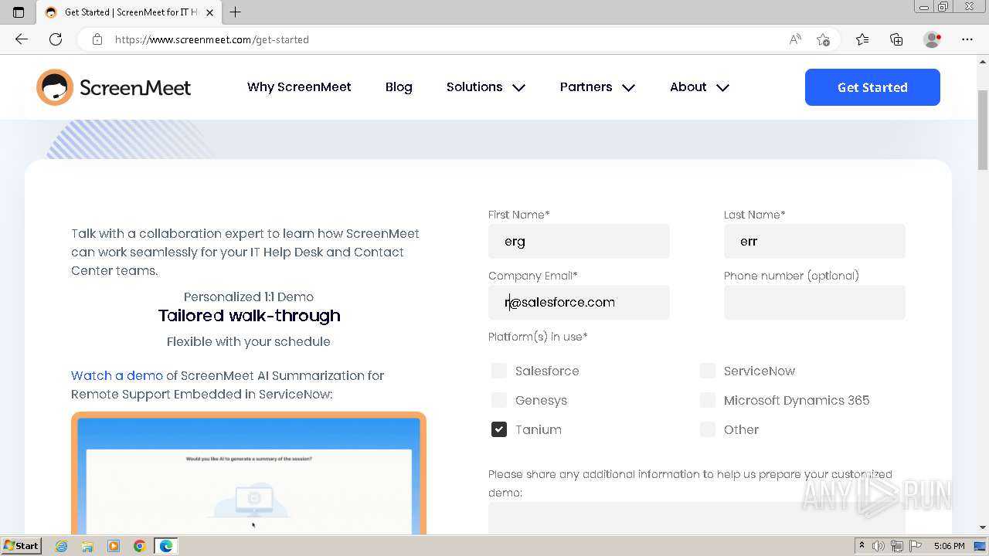
Task: Select Microsoft Edge in the taskbar
Action: [166, 546]
